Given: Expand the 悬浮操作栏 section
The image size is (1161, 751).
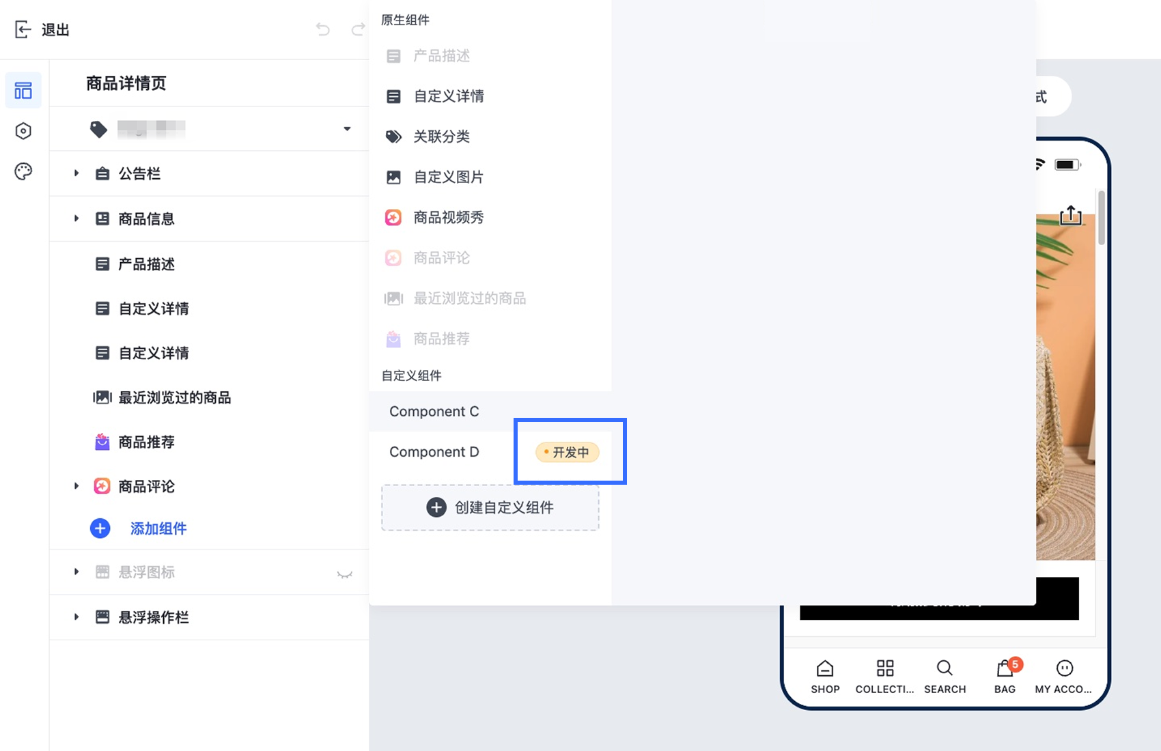Looking at the screenshot, I should pos(76,617).
